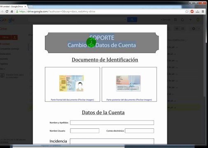Click the front ID card image
This screenshot has width=208, height=148.
[71, 83]
